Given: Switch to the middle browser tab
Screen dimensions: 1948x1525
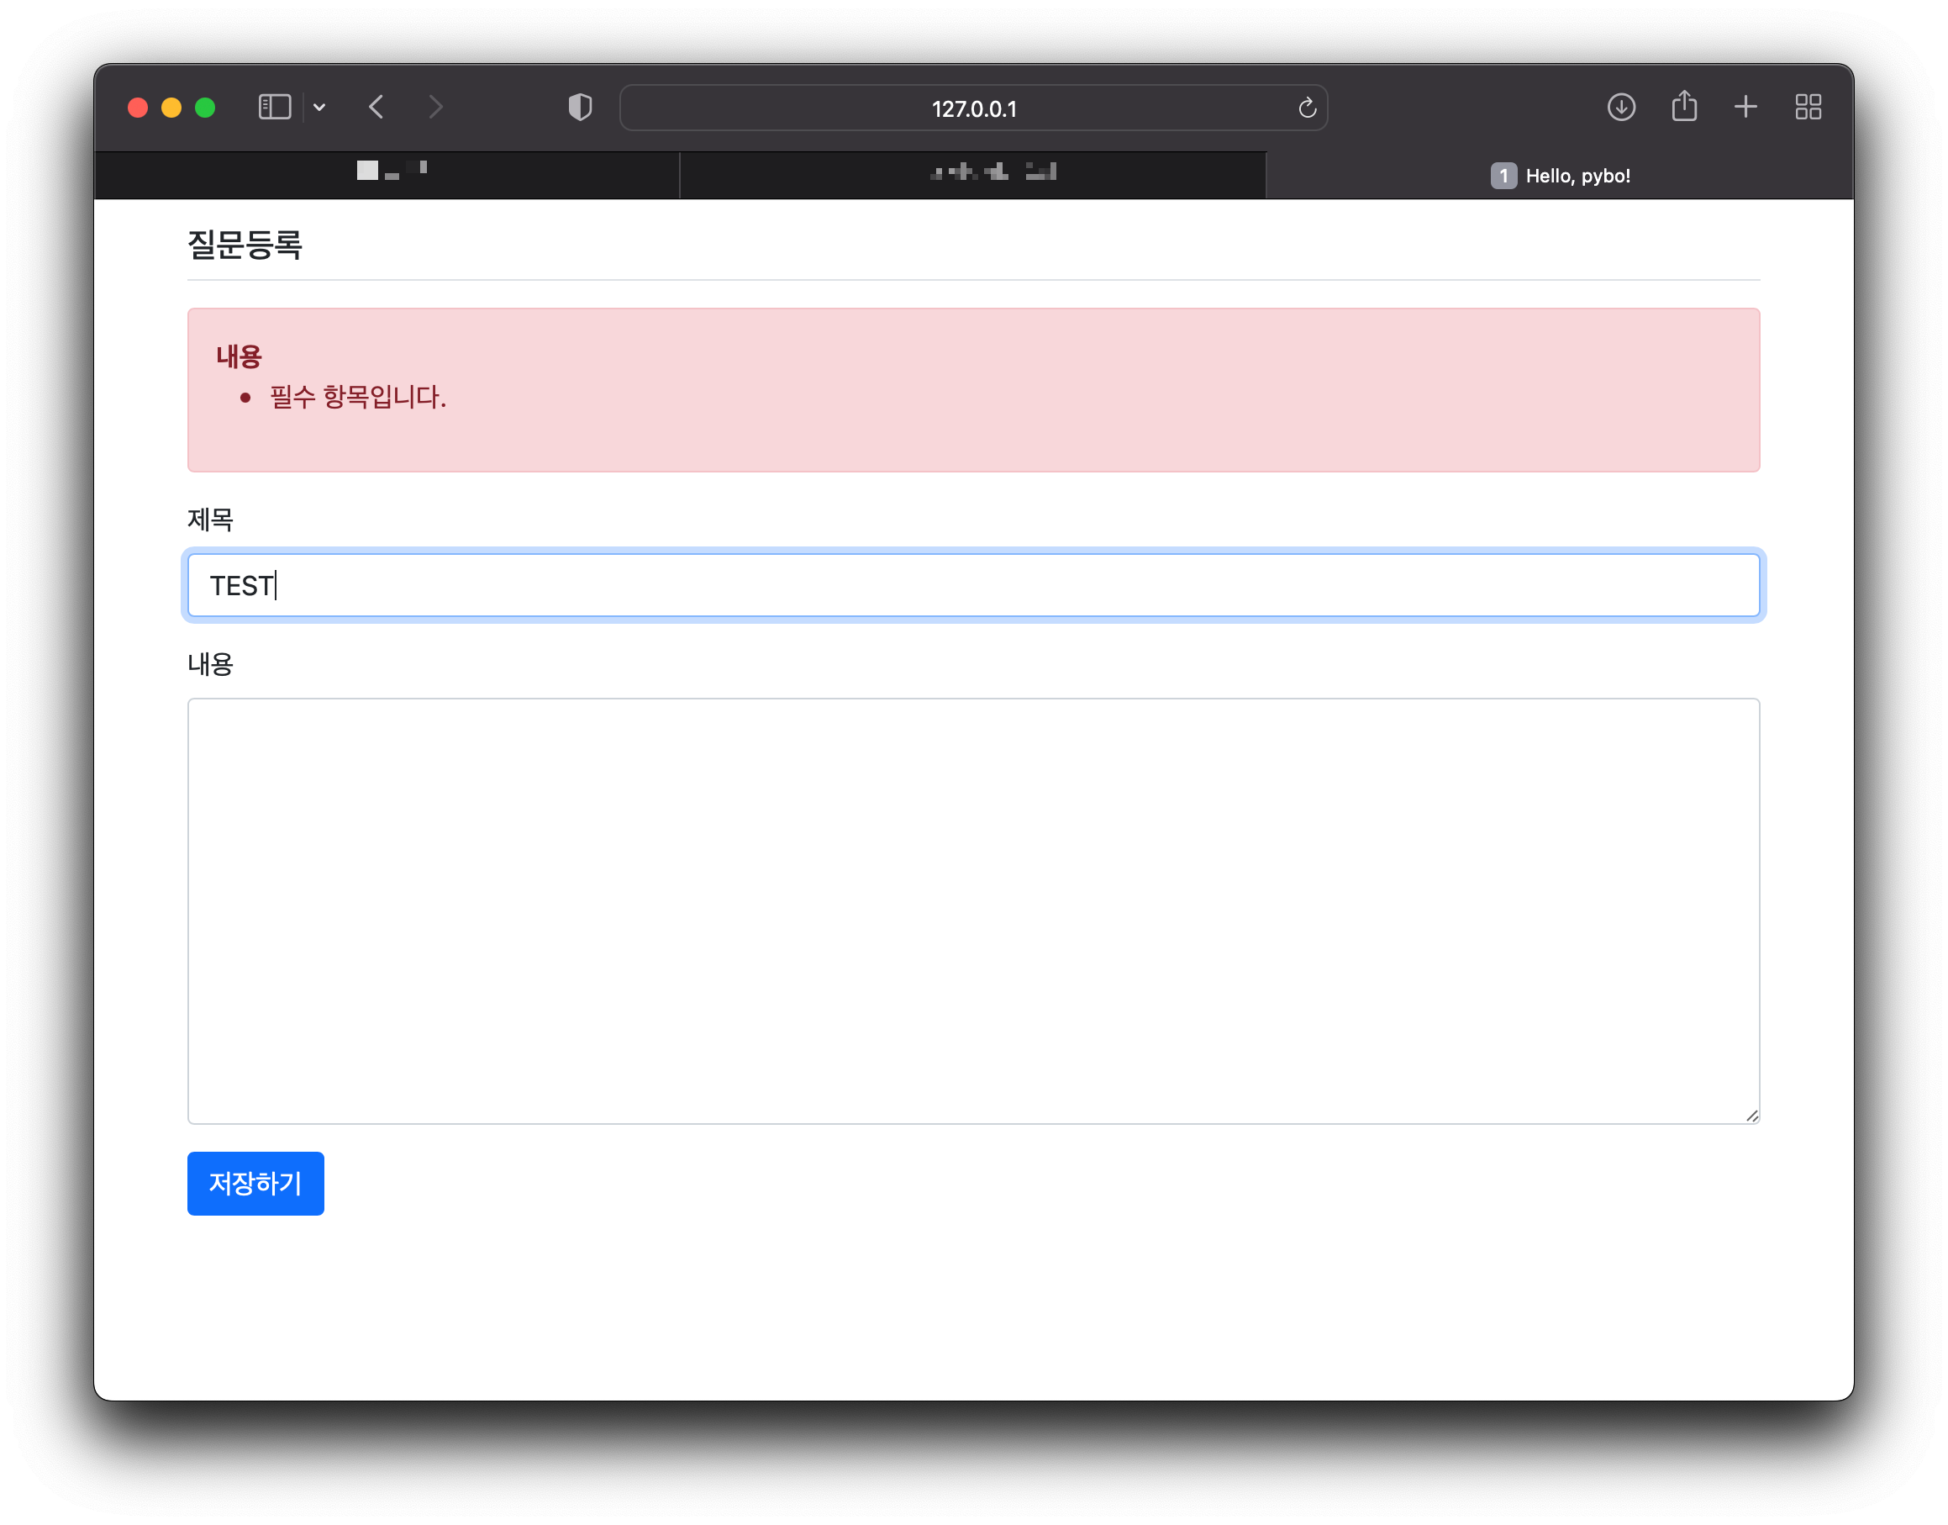Looking at the screenshot, I should 972,175.
